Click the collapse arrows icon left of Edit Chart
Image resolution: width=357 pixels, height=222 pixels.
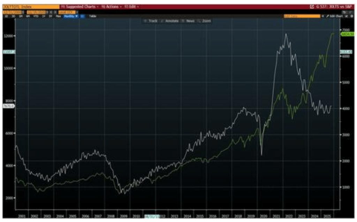click(x=323, y=16)
